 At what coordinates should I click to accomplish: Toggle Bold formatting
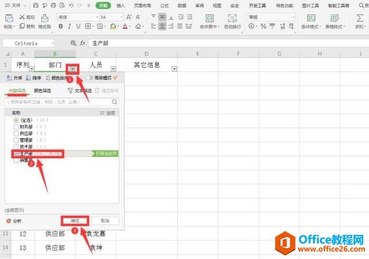[61, 26]
